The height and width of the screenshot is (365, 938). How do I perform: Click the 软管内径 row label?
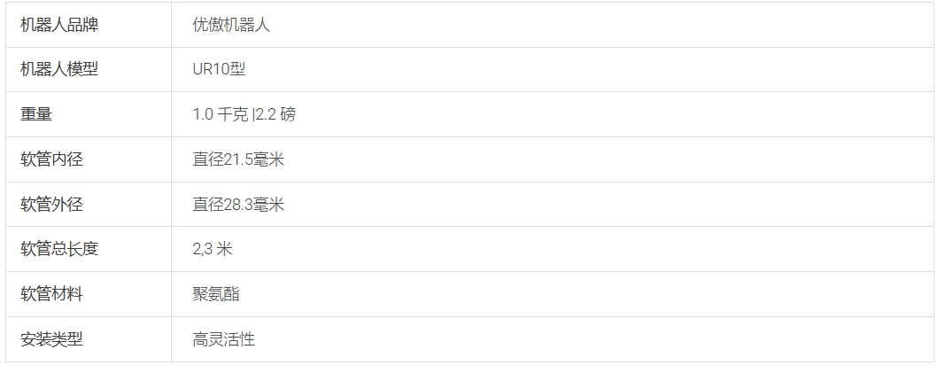tap(51, 159)
